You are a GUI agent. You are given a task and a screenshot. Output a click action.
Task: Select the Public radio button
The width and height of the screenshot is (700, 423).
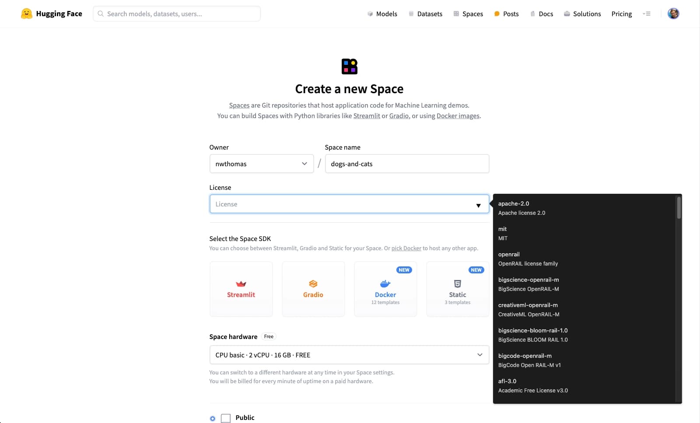click(x=213, y=418)
